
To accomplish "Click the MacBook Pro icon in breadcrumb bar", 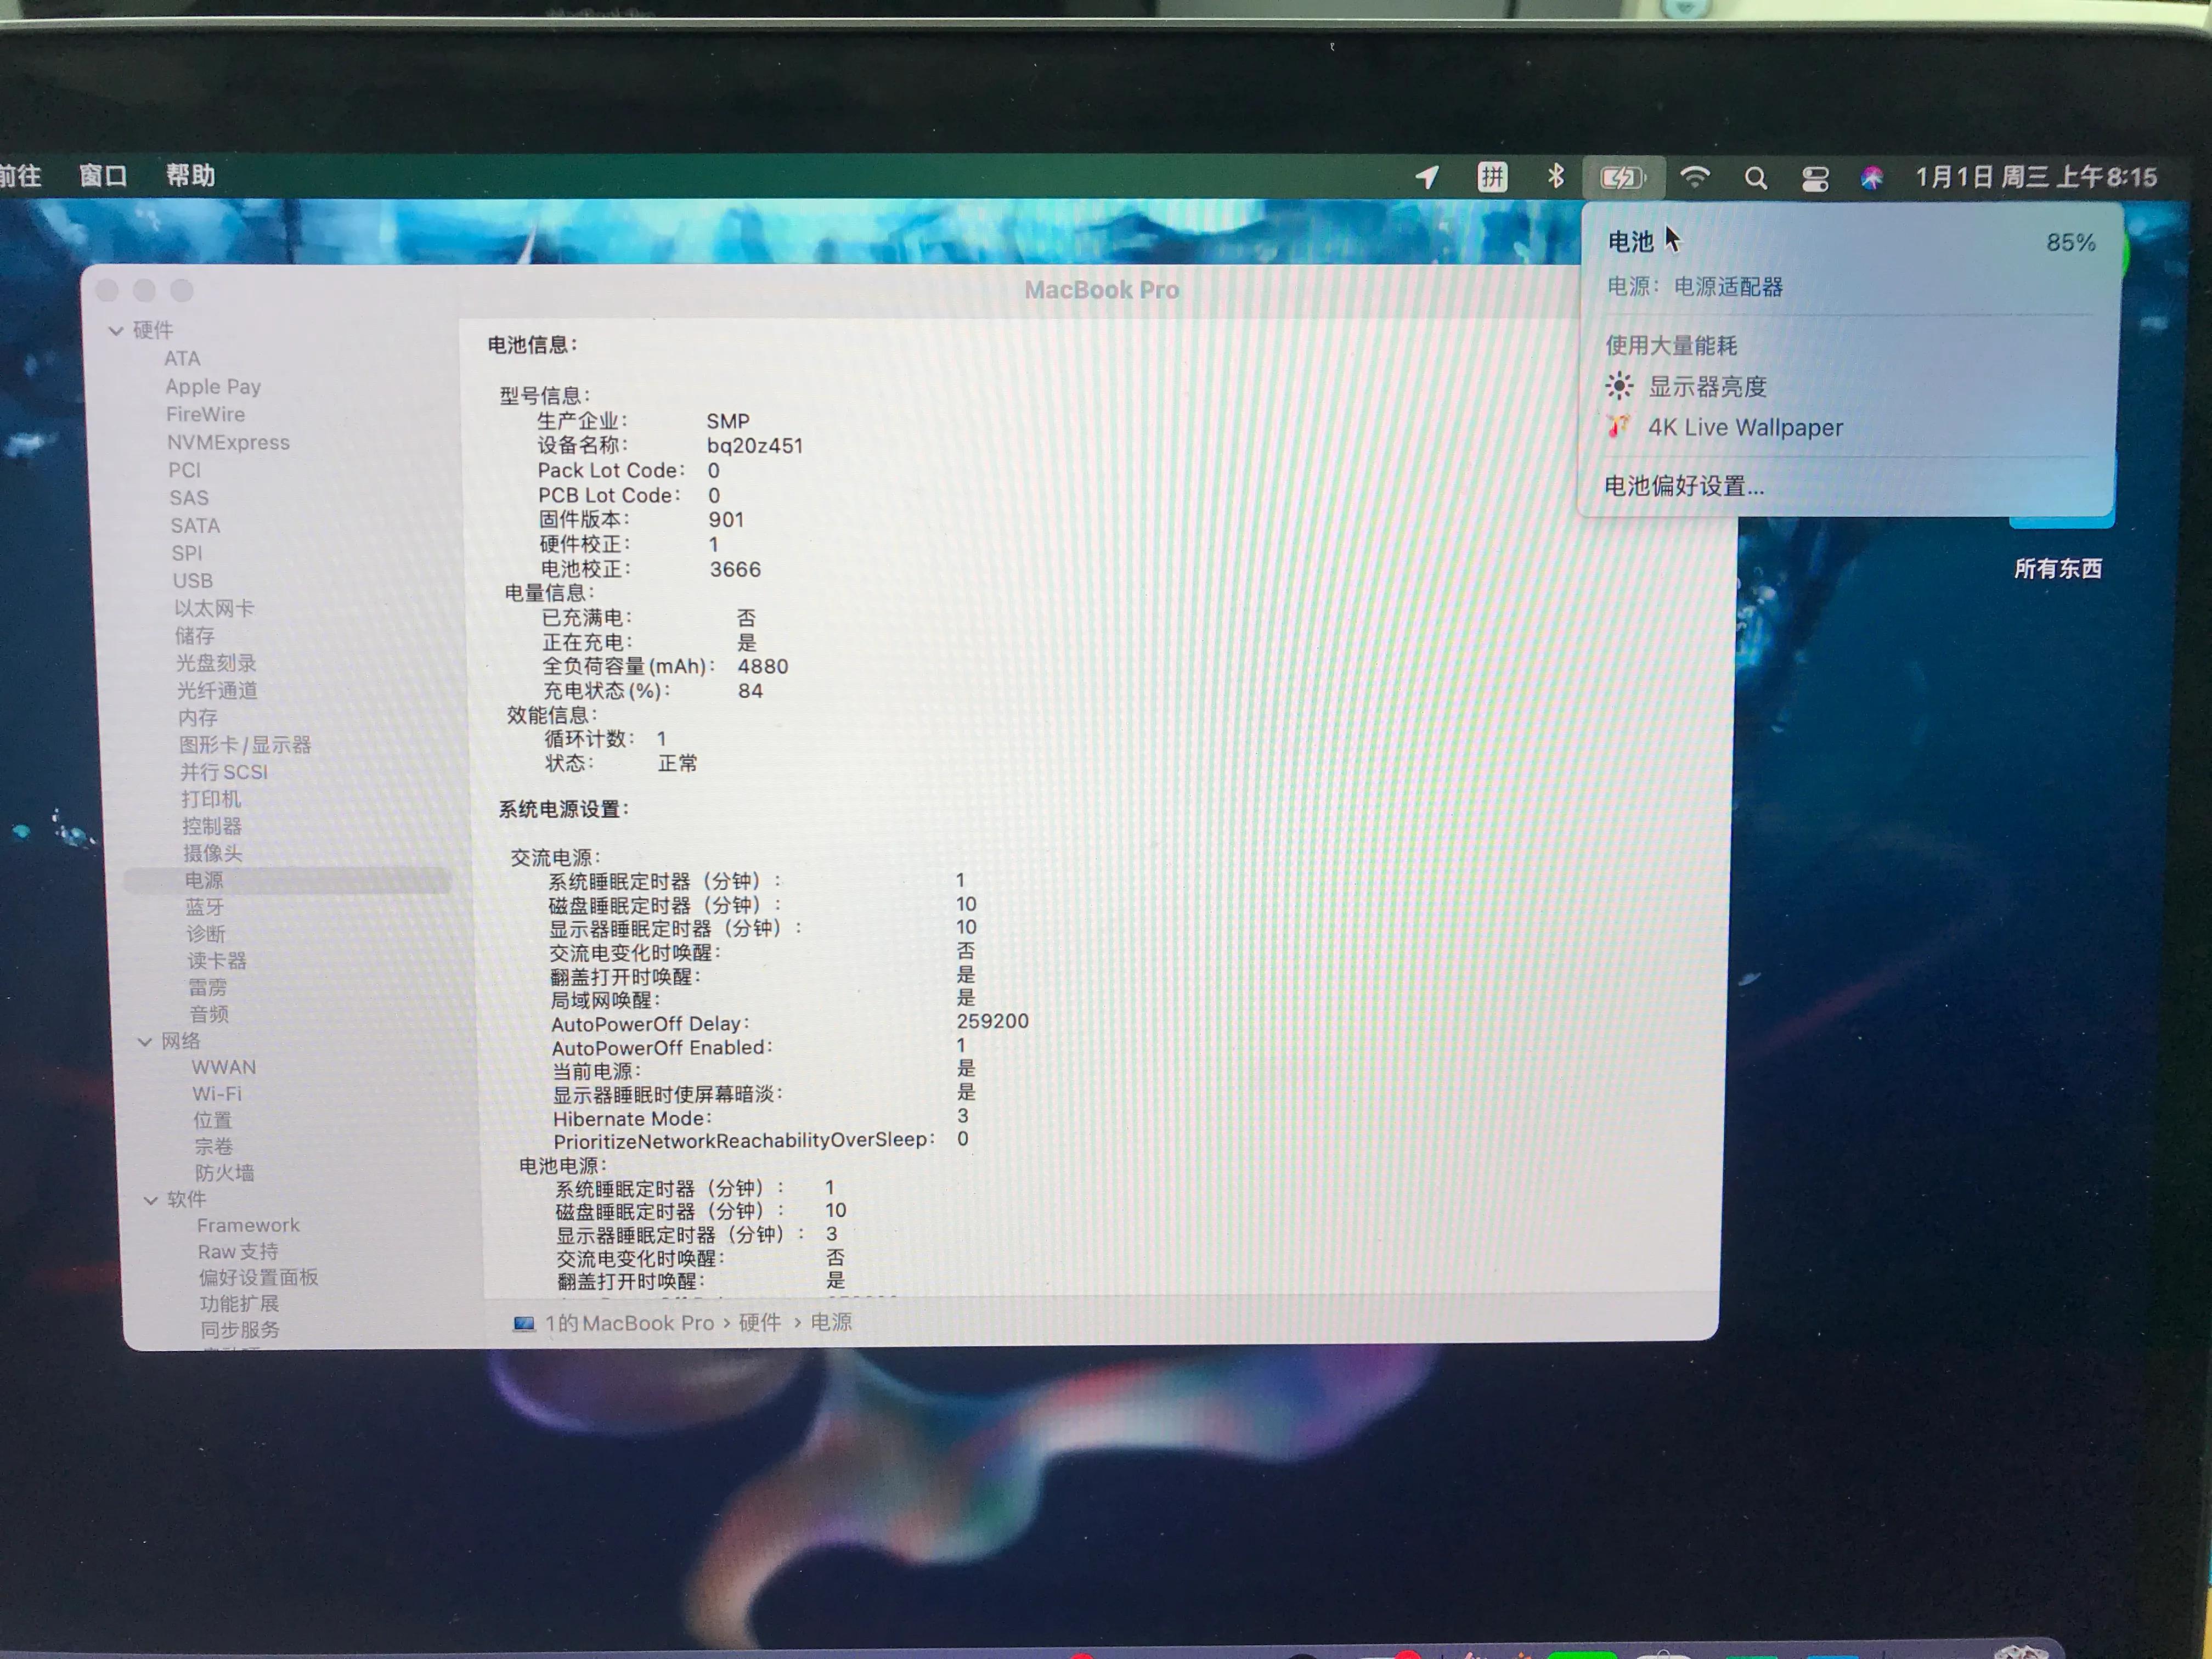I will point(524,1322).
